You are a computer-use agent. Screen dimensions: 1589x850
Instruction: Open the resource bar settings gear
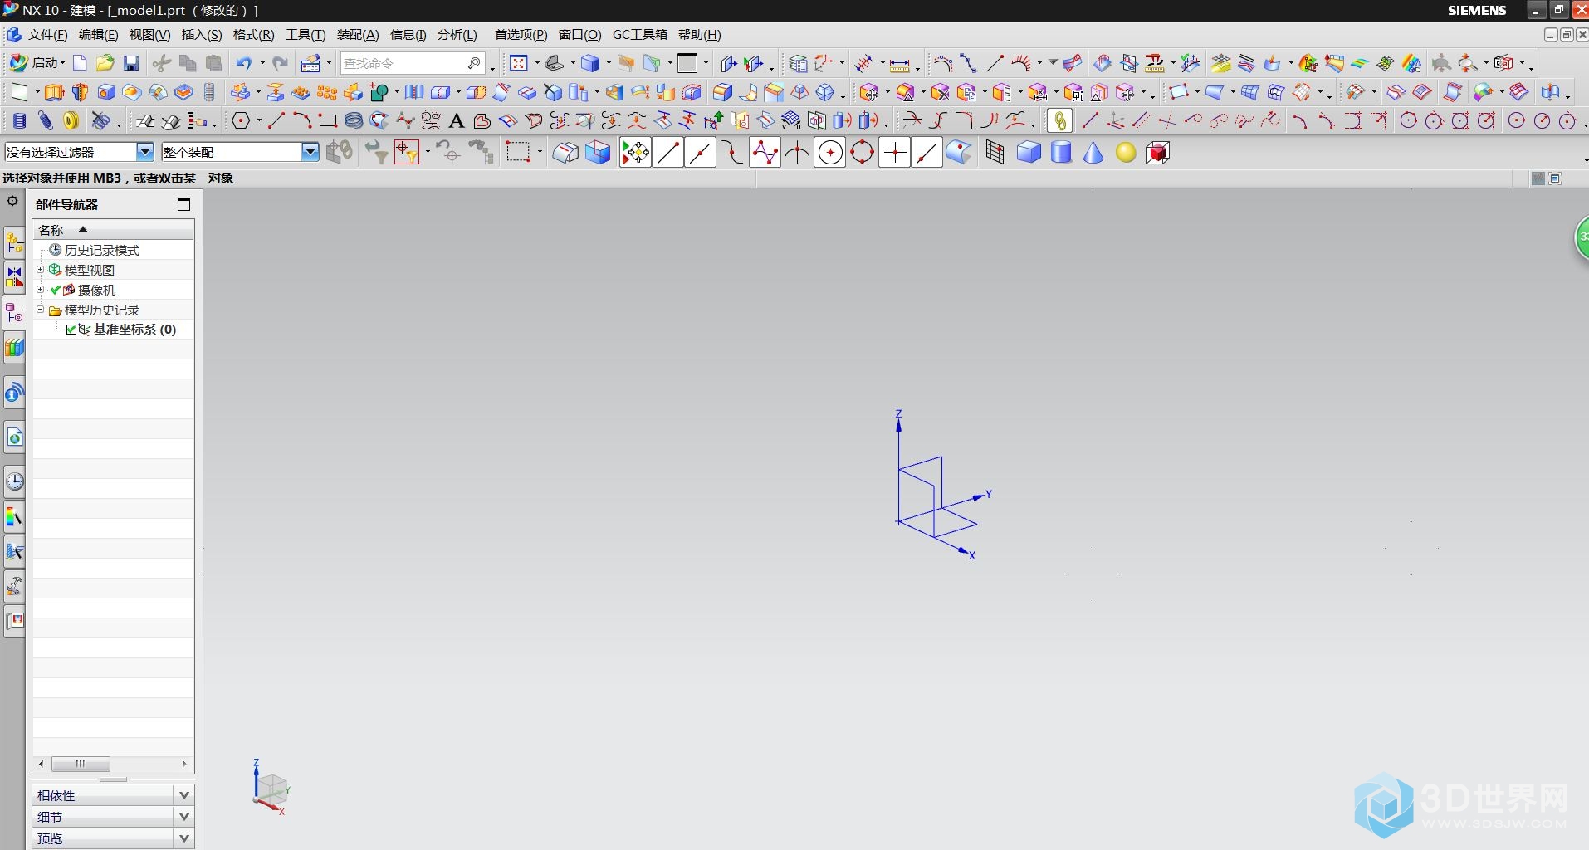12,201
